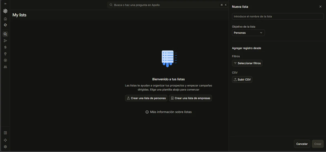Click the My lists heading
Image resolution: width=326 pixels, height=152 pixels.
[19, 15]
